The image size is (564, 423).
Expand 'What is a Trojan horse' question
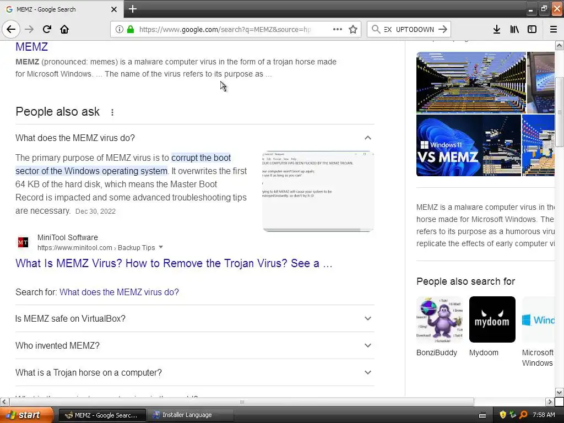[x=194, y=372]
